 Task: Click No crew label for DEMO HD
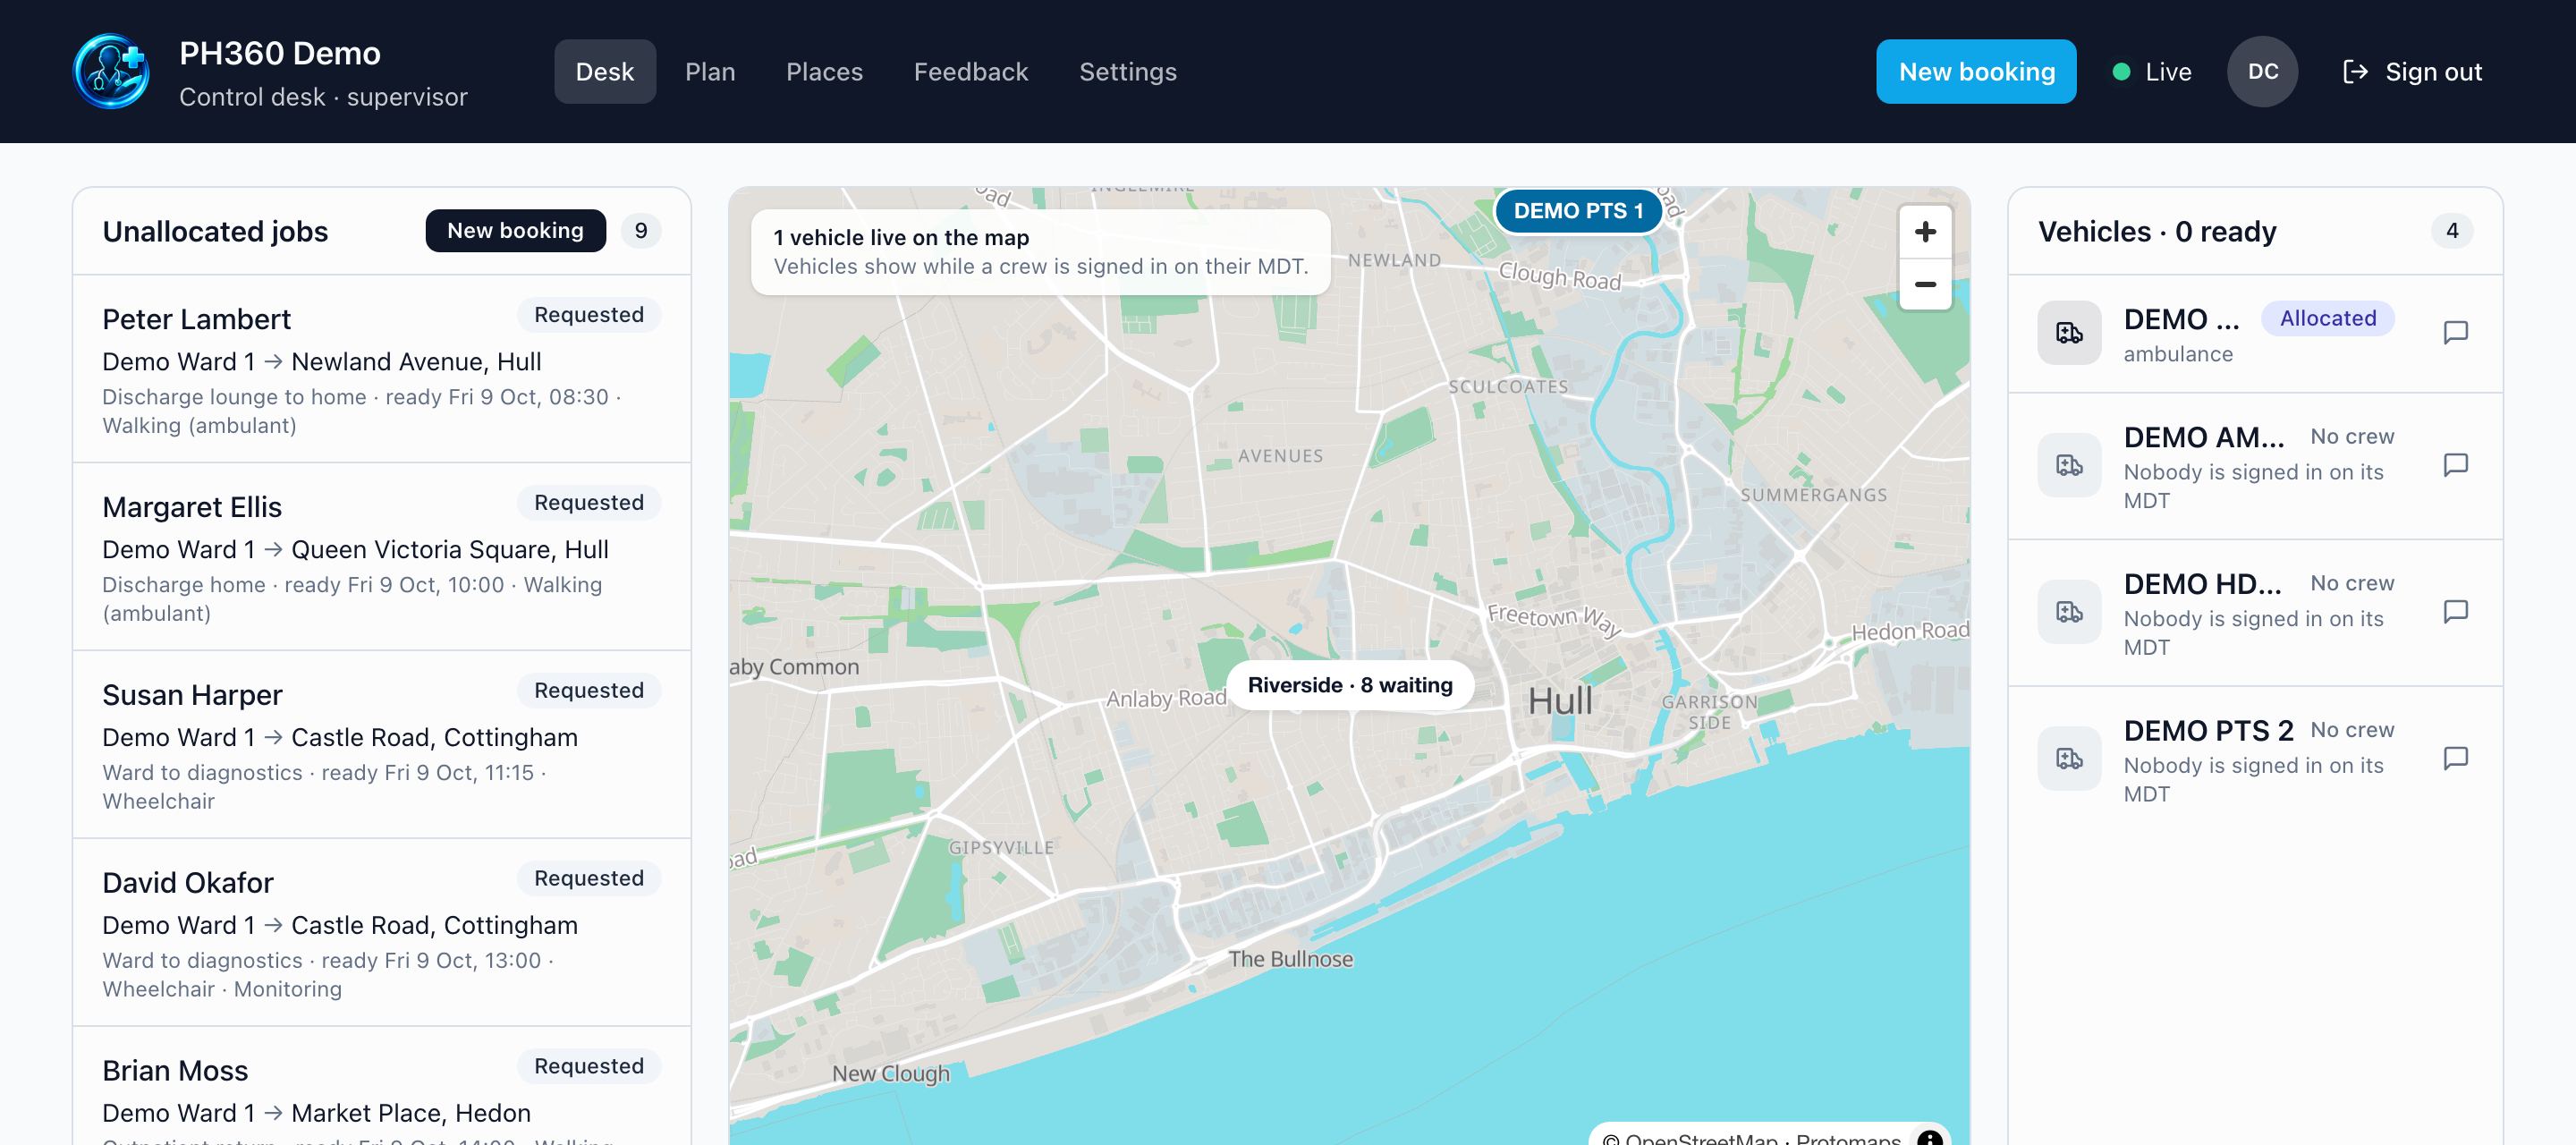(2352, 583)
